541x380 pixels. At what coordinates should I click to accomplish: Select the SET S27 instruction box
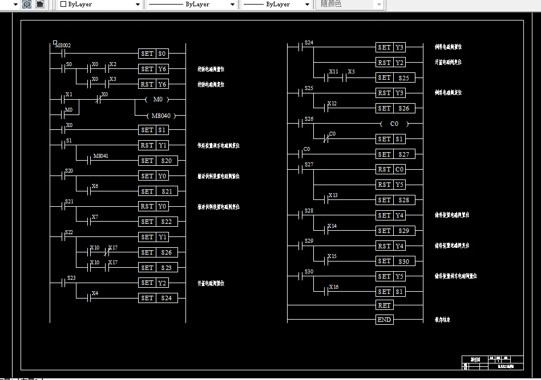point(395,154)
